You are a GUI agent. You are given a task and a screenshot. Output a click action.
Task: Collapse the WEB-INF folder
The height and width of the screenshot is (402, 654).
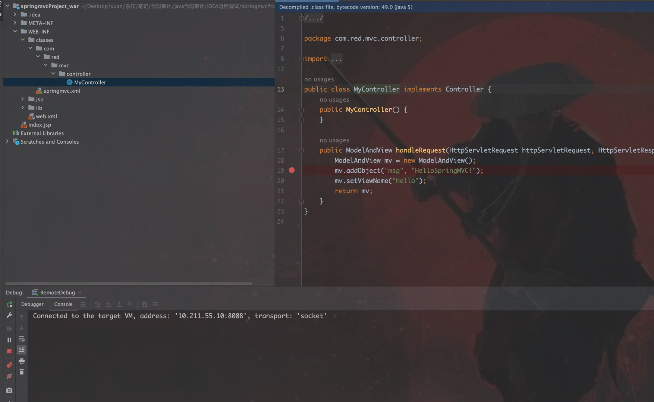(x=15, y=31)
